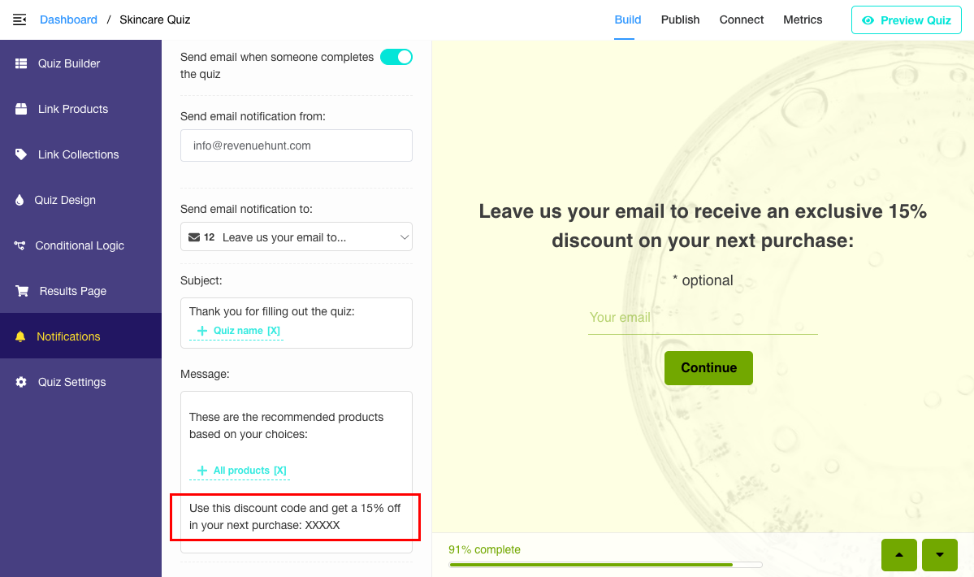Viewport: 974px width, 577px height.
Task: Go to Link Collections tag icon
Action: (x=21, y=154)
